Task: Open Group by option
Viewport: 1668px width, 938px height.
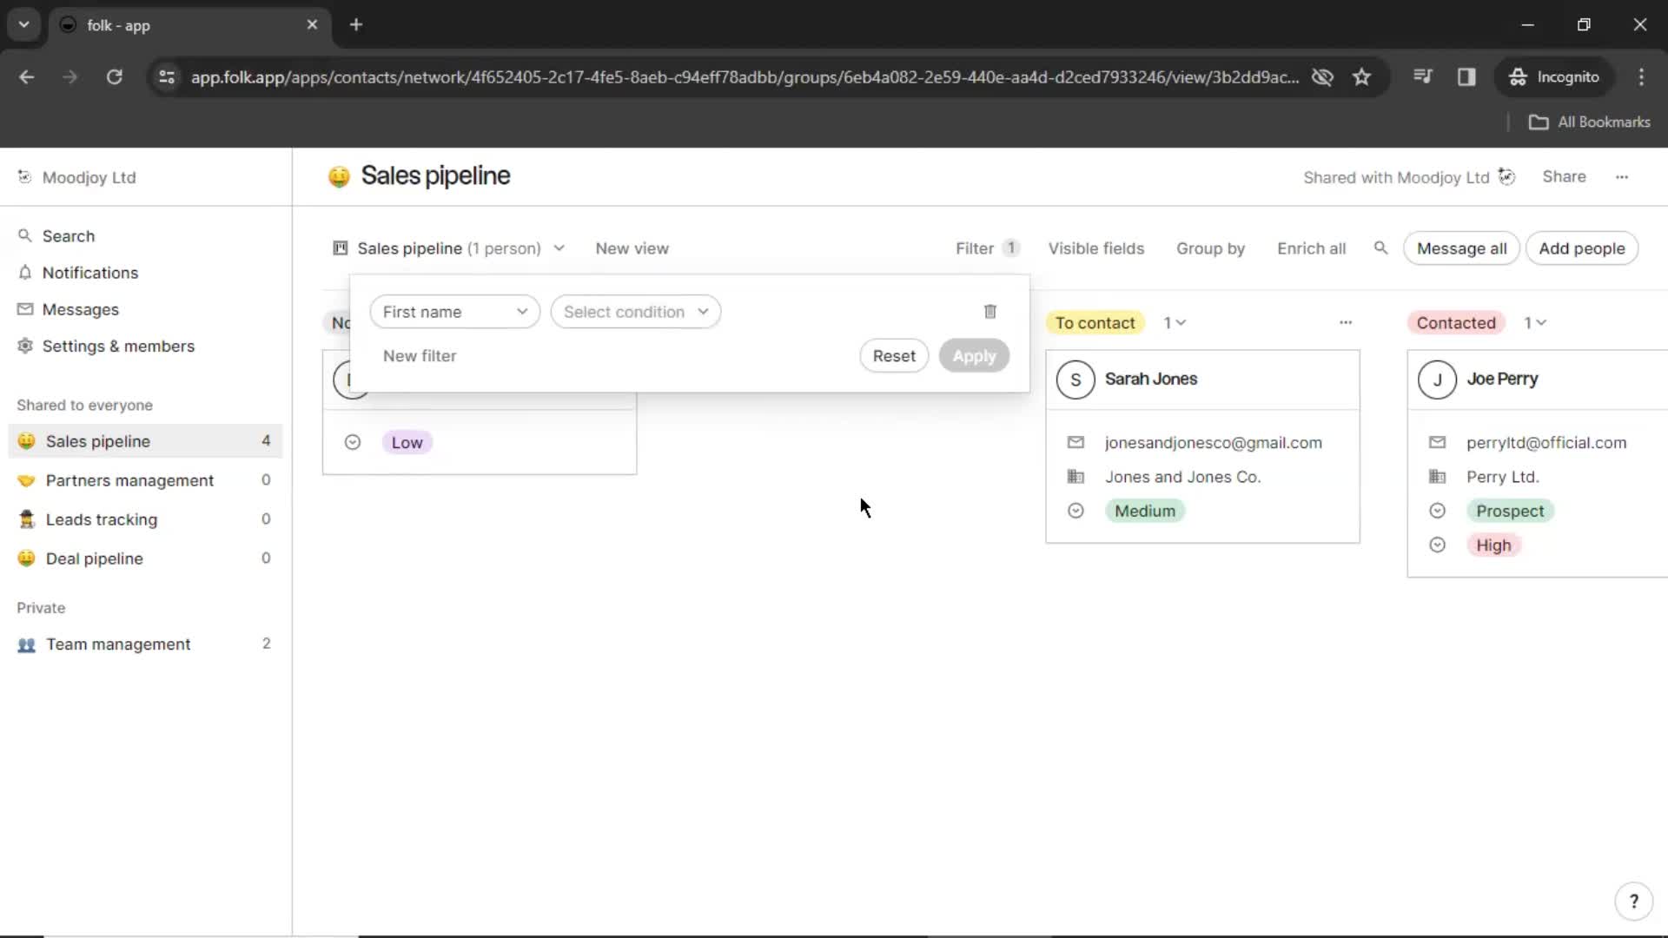Action: 1210,248
